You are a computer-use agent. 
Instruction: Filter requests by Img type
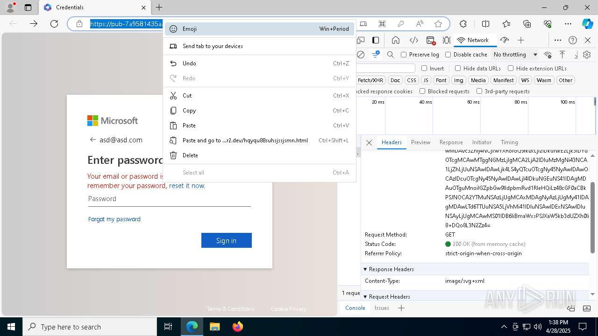(459, 80)
